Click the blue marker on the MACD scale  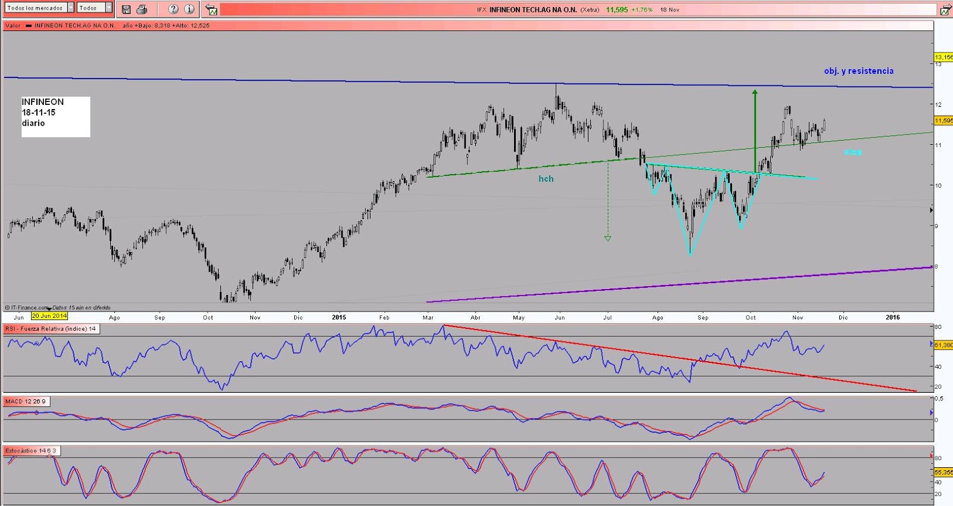[x=932, y=412]
